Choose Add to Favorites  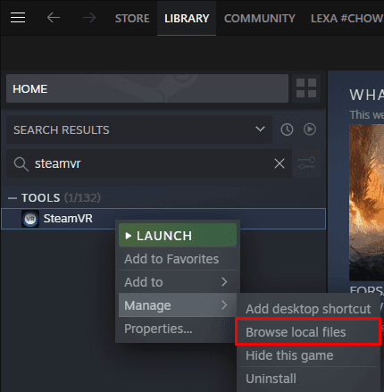click(x=178, y=259)
